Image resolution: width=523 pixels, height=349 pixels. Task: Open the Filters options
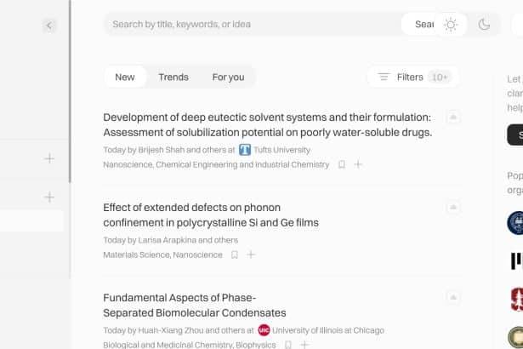point(413,77)
